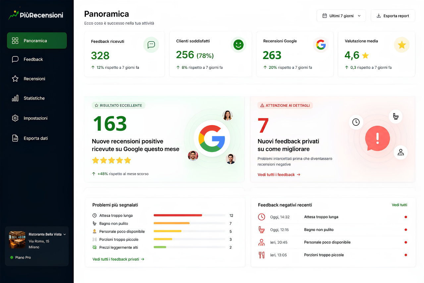The height and width of the screenshot is (283, 424).
Task: Click red person icon for Ieri, 20:45
Action: pyautogui.click(x=261, y=242)
